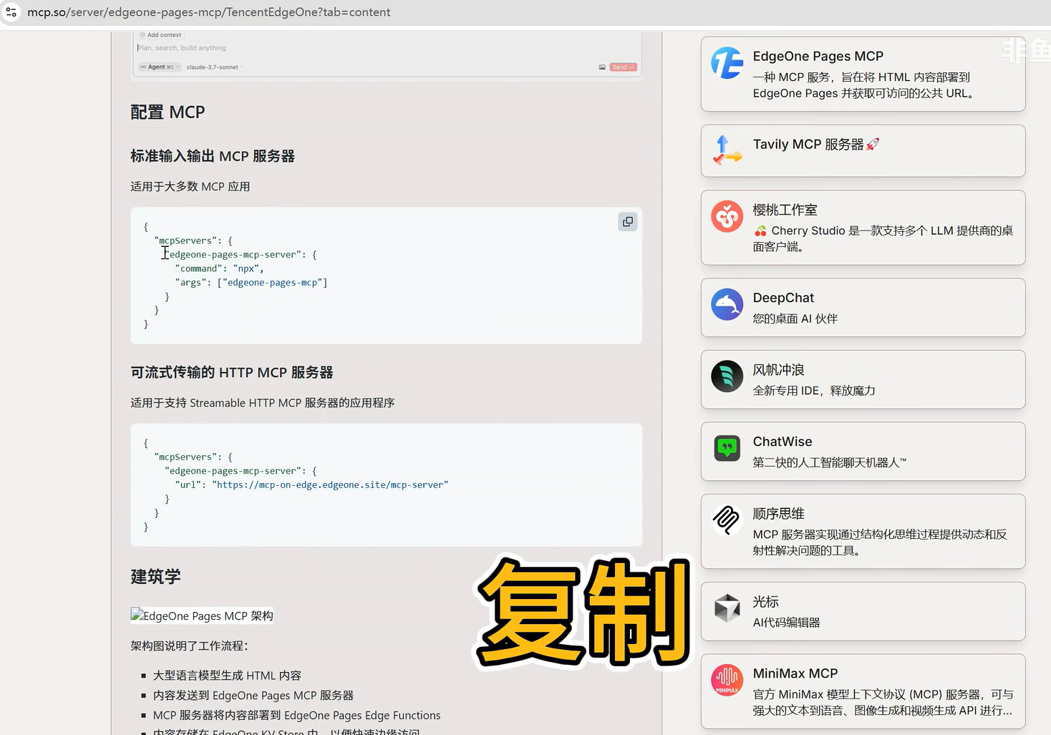The width and height of the screenshot is (1051, 735).
Task: Select the green ChatWise chat bubble icon
Action: pyautogui.click(x=727, y=449)
